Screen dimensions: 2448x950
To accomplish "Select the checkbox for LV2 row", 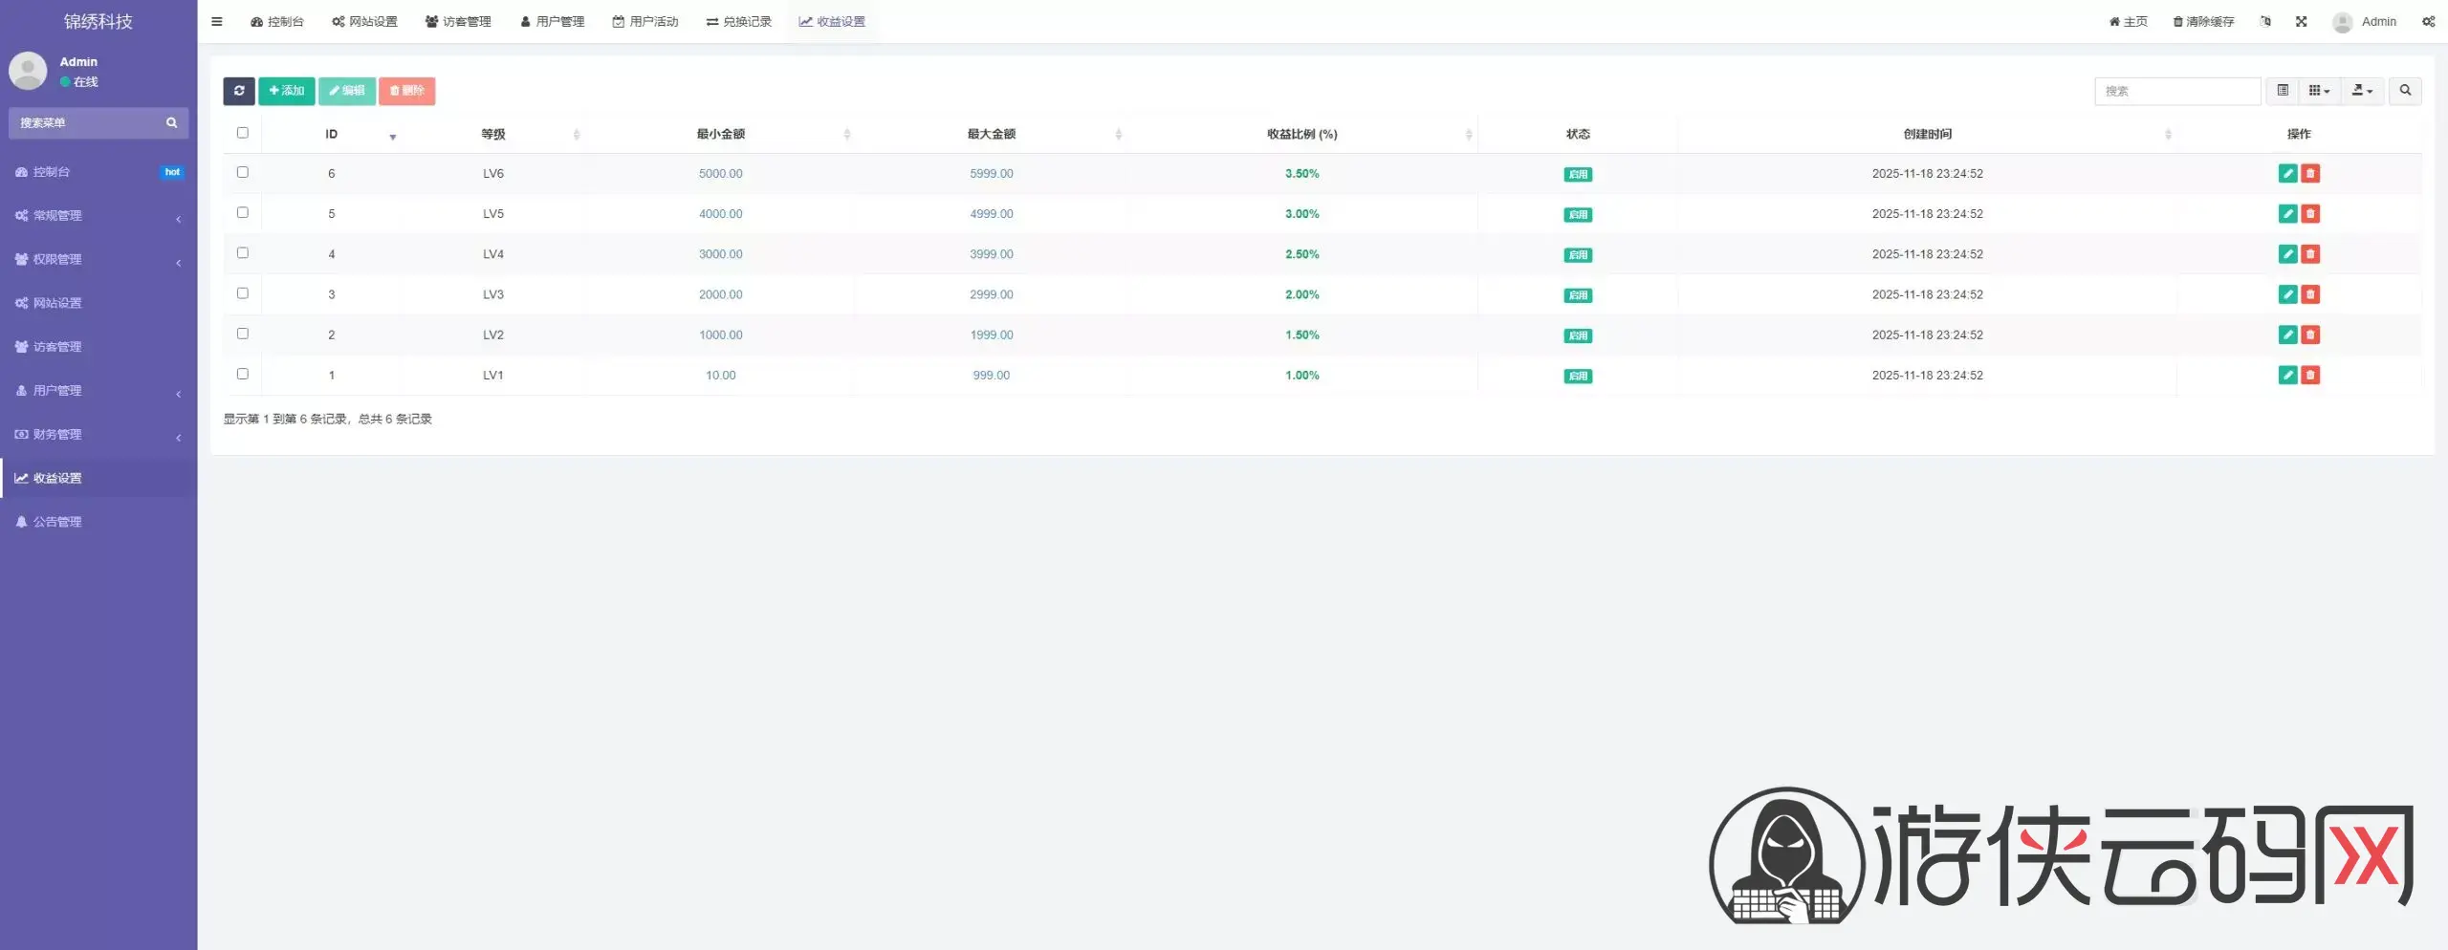I will click(x=242, y=334).
